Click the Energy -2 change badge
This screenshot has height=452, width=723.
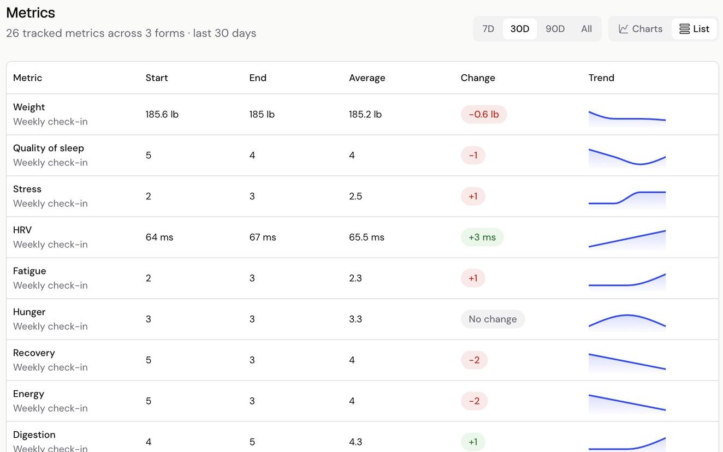coord(474,401)
